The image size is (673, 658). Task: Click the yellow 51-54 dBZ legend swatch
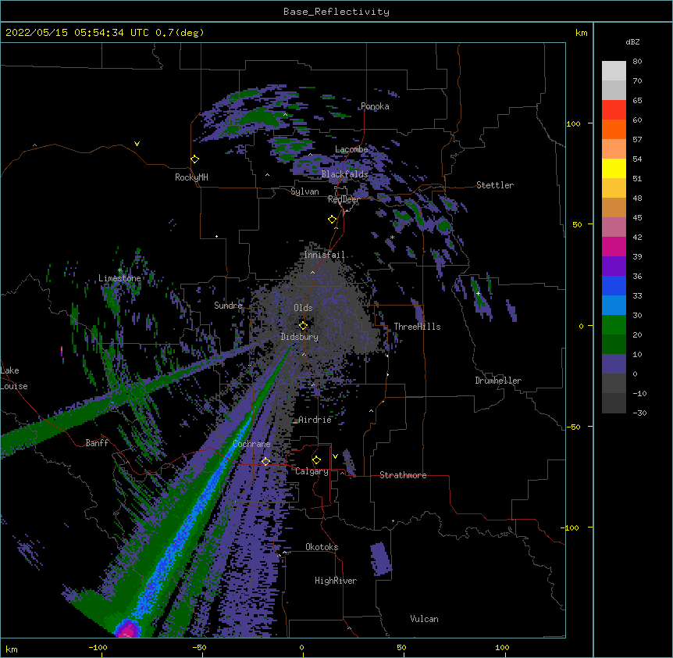point(614,168)
